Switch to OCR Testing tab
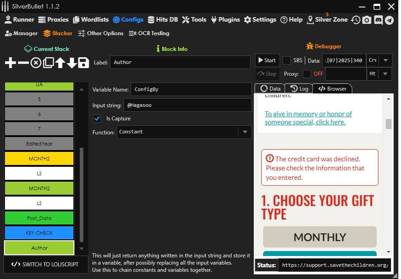 (x=149, y=33)
